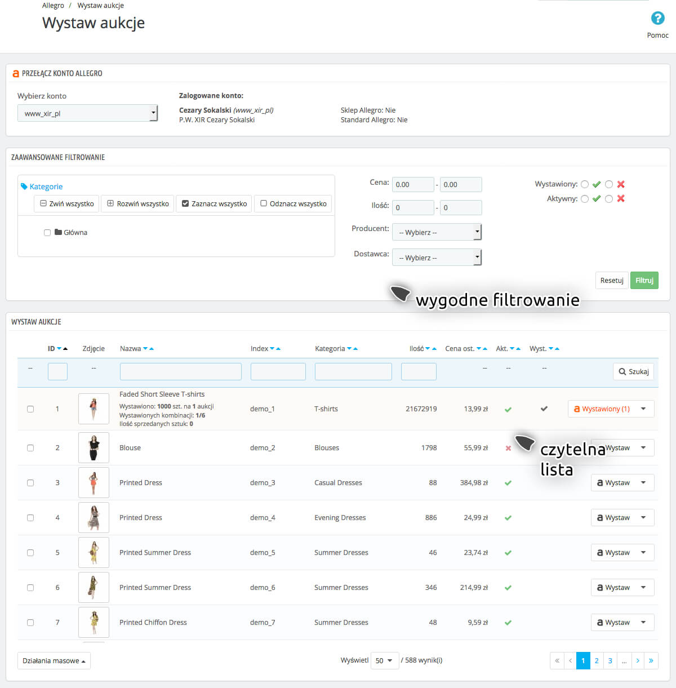
Task: Click the Nazwa column filter field
Action: click(x=181, y=371)
